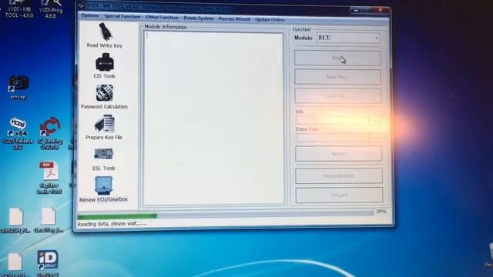493x277 pixels.
Task: Focus the Erase Pass input field
Action: 332,138
